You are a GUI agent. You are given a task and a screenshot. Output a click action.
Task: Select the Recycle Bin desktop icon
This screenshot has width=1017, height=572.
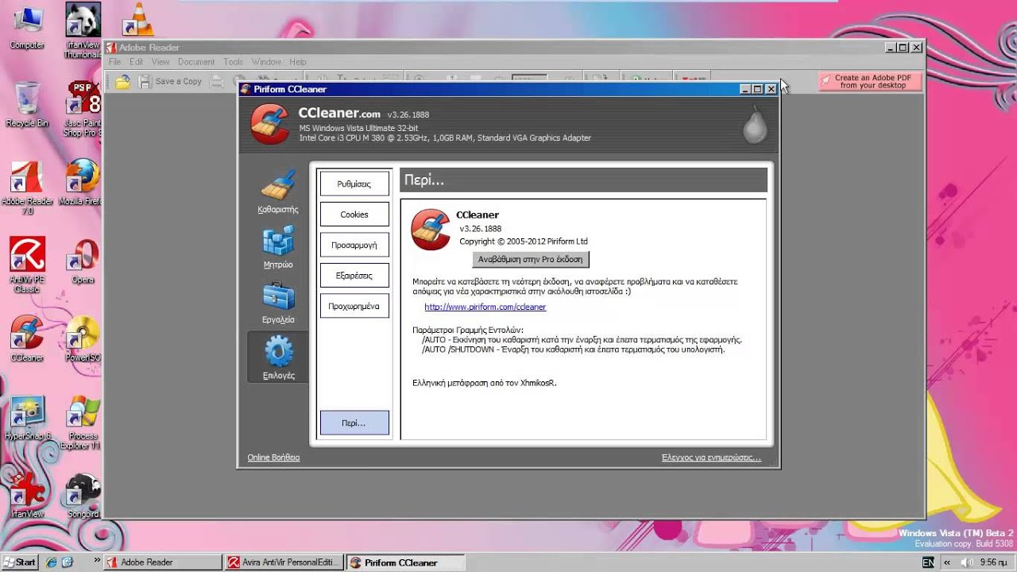click(x=27, y=103)
